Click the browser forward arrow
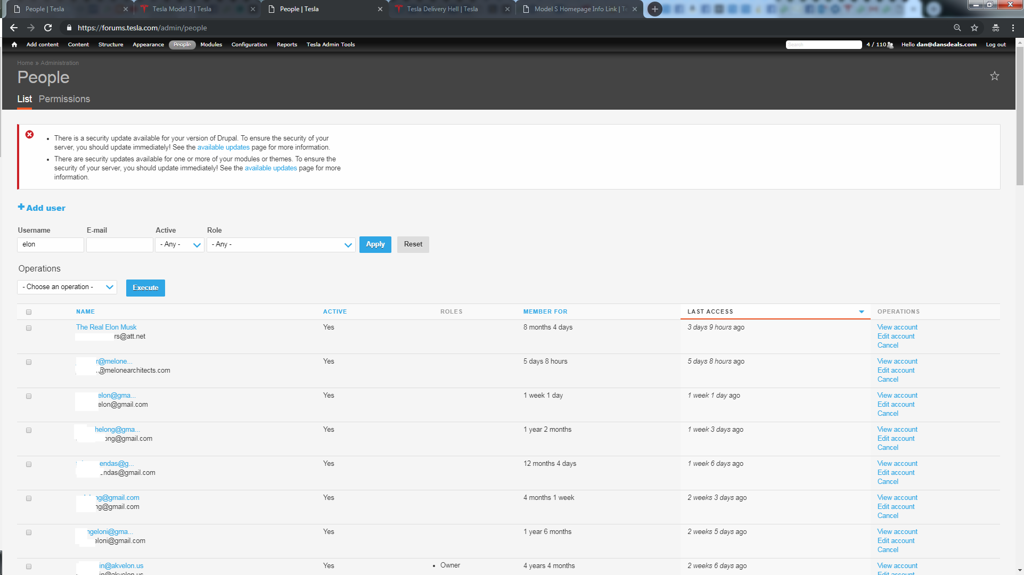 pos(31,28)
